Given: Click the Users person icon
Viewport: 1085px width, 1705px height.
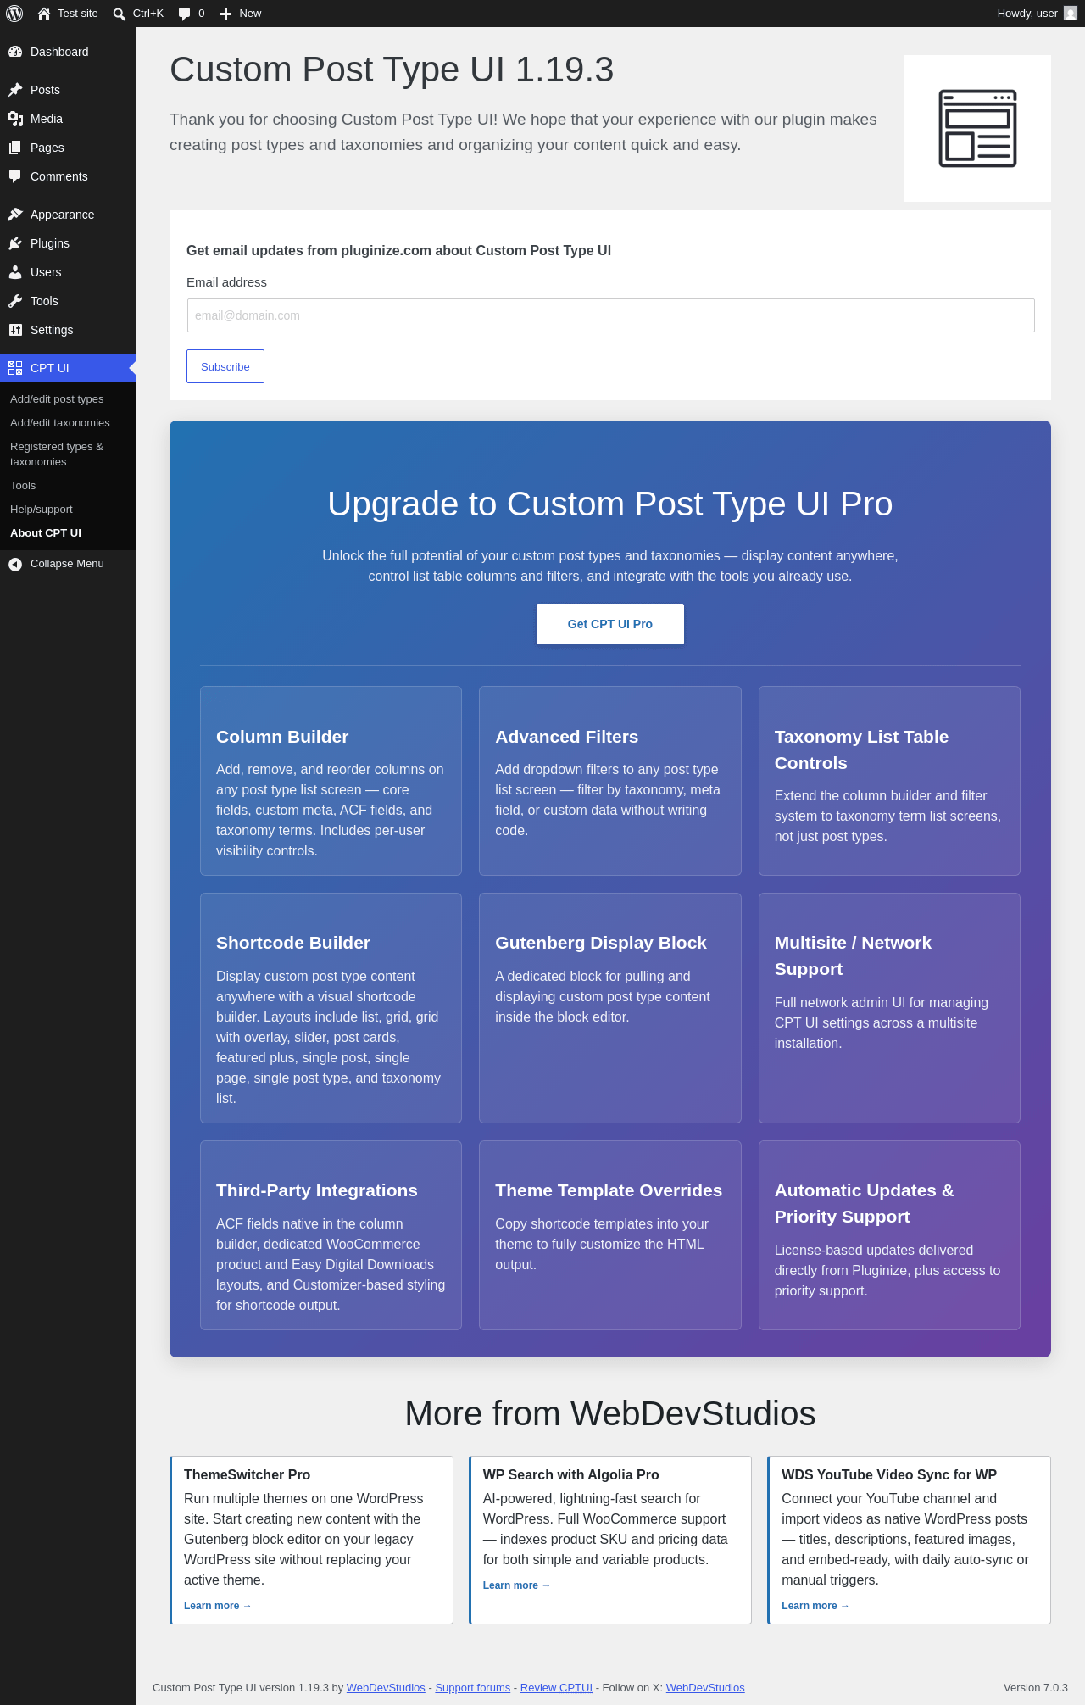Looking at the screenshot, I should coord(15,272).
